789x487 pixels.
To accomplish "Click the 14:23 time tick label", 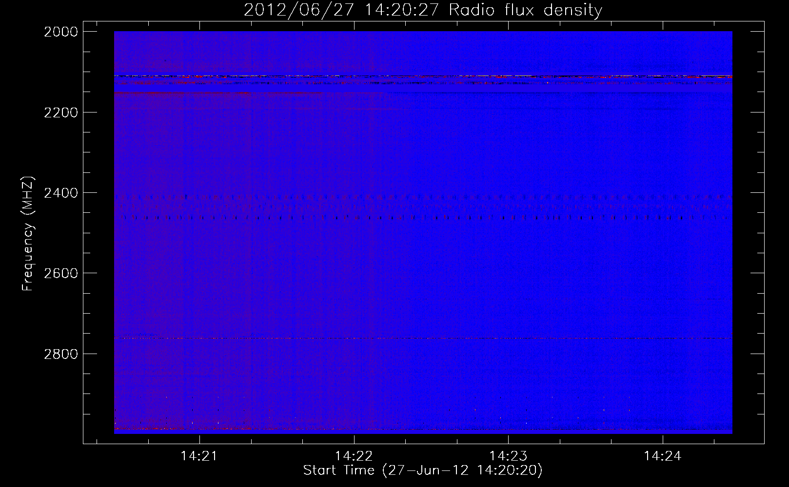I will coord(508,456).
